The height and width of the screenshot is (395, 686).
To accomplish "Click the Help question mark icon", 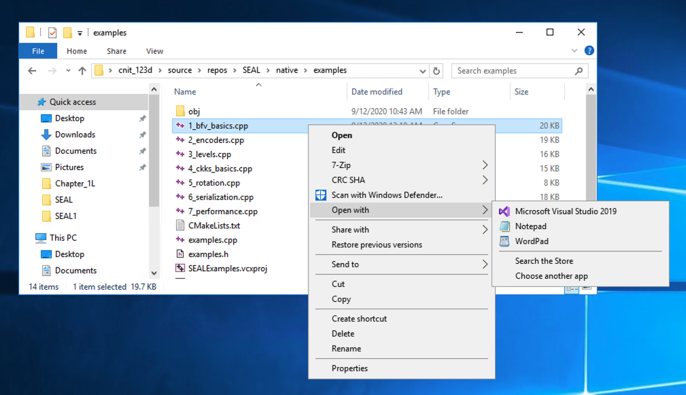I will tap(589, 51).
